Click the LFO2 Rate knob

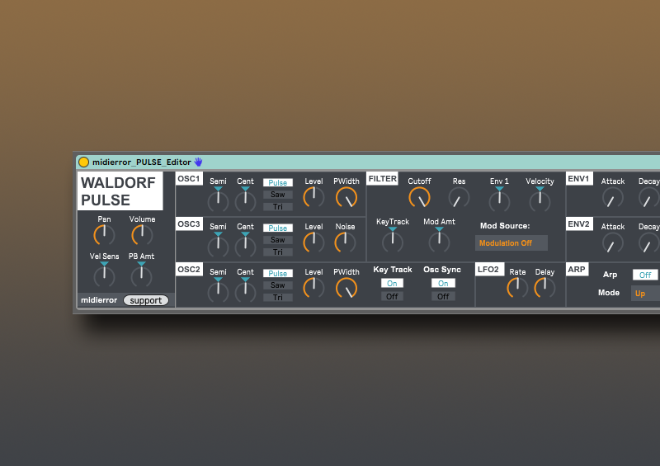pyautogui.click(x=517, y=288)
